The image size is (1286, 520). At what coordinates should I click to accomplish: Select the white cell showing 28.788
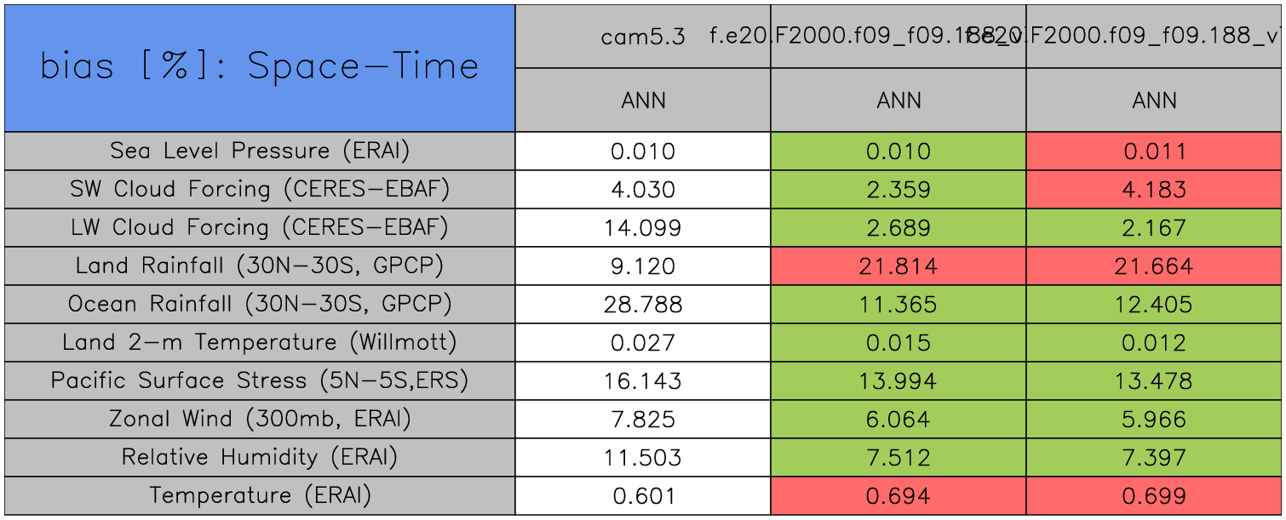coord(643,305)
